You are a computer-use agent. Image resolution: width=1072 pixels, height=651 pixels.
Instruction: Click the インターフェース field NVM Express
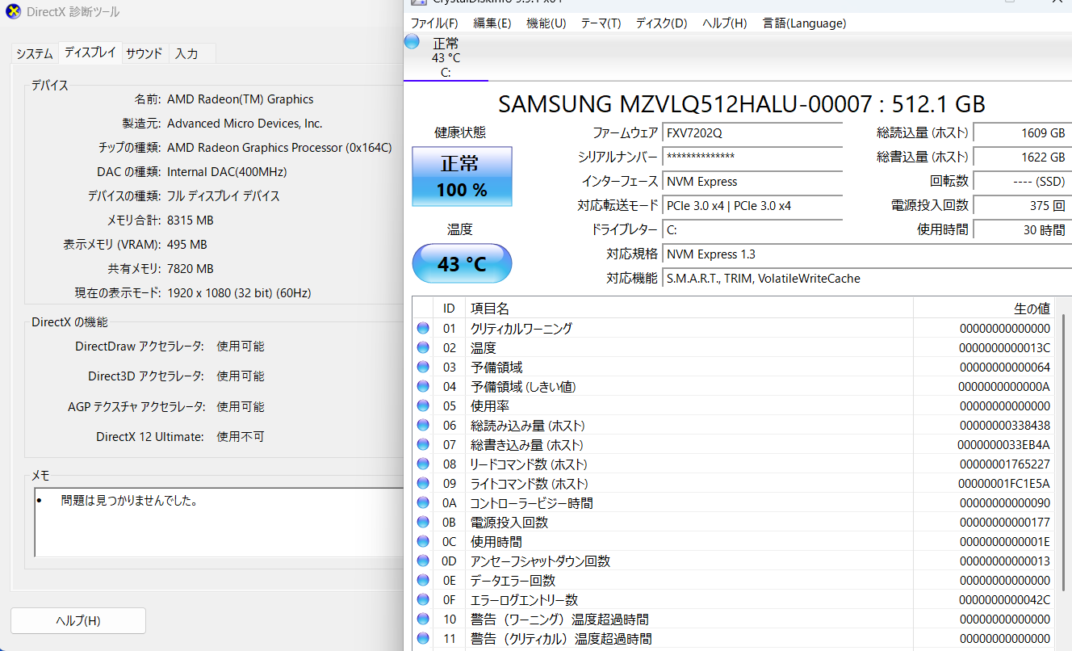752,181
